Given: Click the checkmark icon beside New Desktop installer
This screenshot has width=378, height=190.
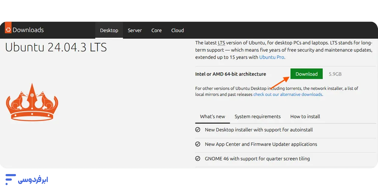Looking at the screenshot, I should point(198,130).
